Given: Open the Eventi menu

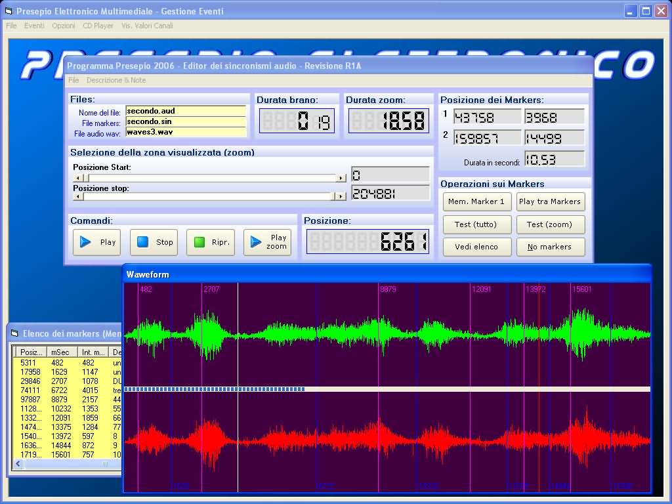Looking at the screenshot, I should point(34,26).
